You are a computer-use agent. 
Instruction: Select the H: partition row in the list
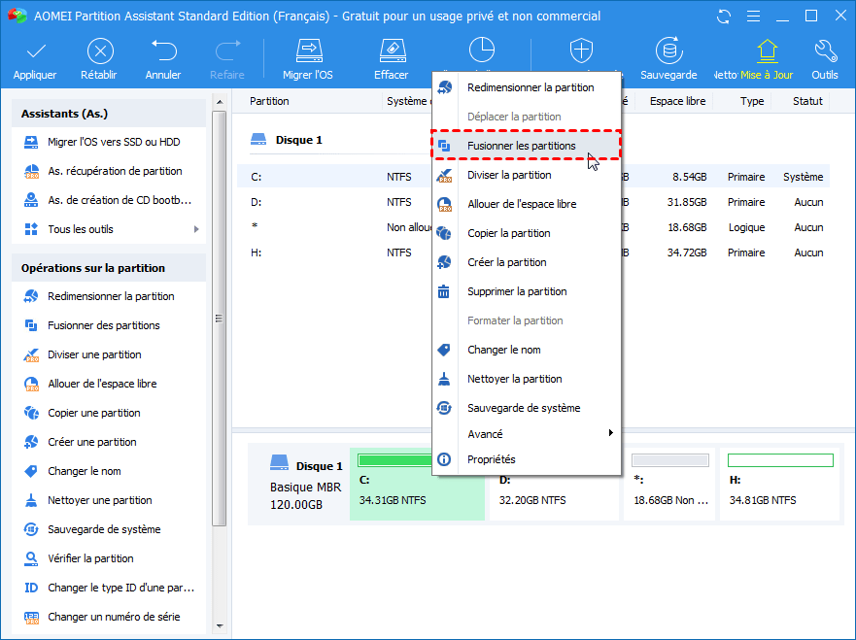(532, 253)
